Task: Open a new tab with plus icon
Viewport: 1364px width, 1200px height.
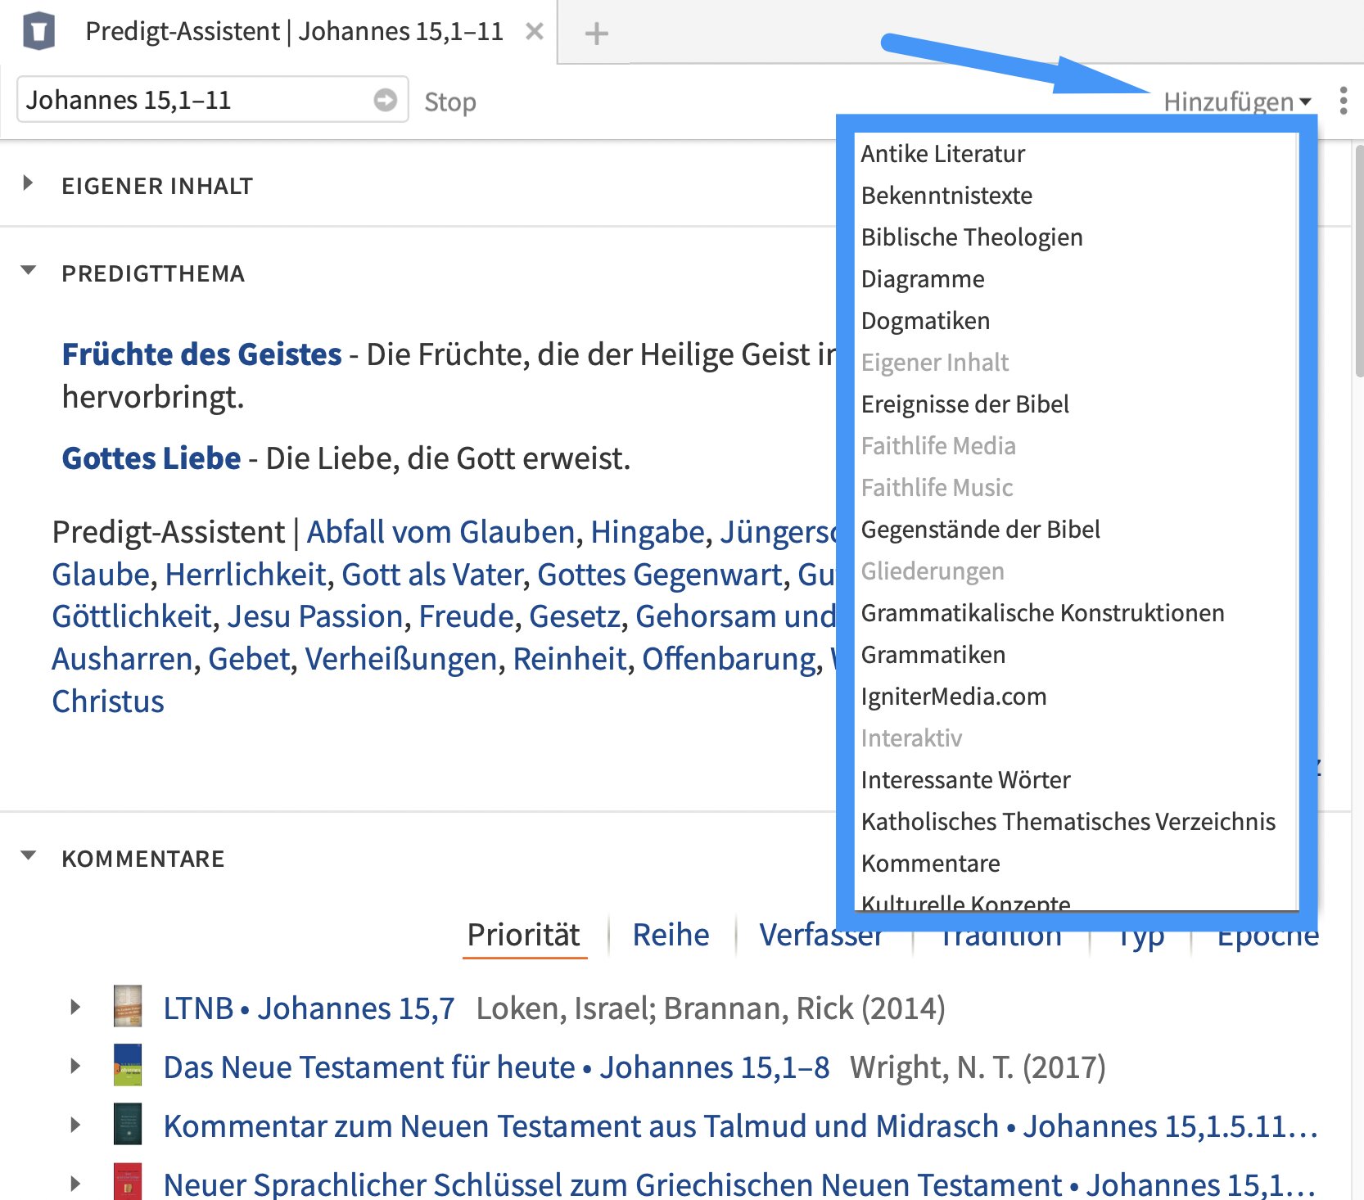Action: pyautogui.click(x=596, y=34)
